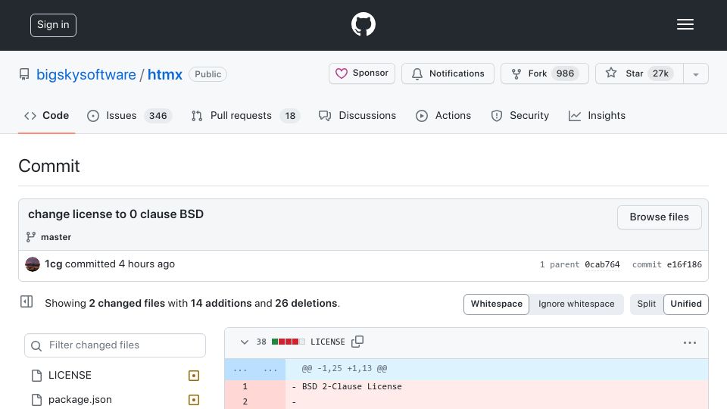
Task: Click the Sponsor heart button
Action: click(362, 73)
